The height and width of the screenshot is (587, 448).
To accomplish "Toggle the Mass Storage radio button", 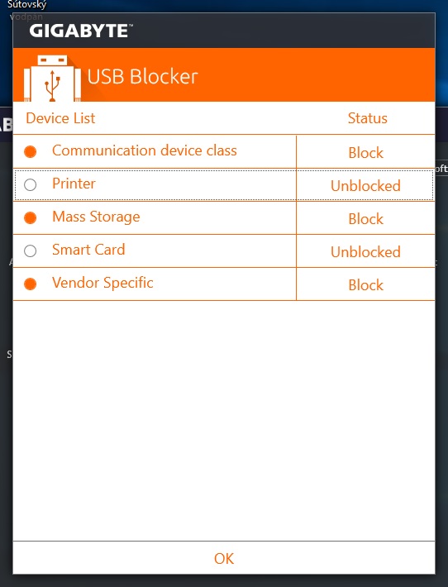I will pyautogui.click(x=31, y=217).
